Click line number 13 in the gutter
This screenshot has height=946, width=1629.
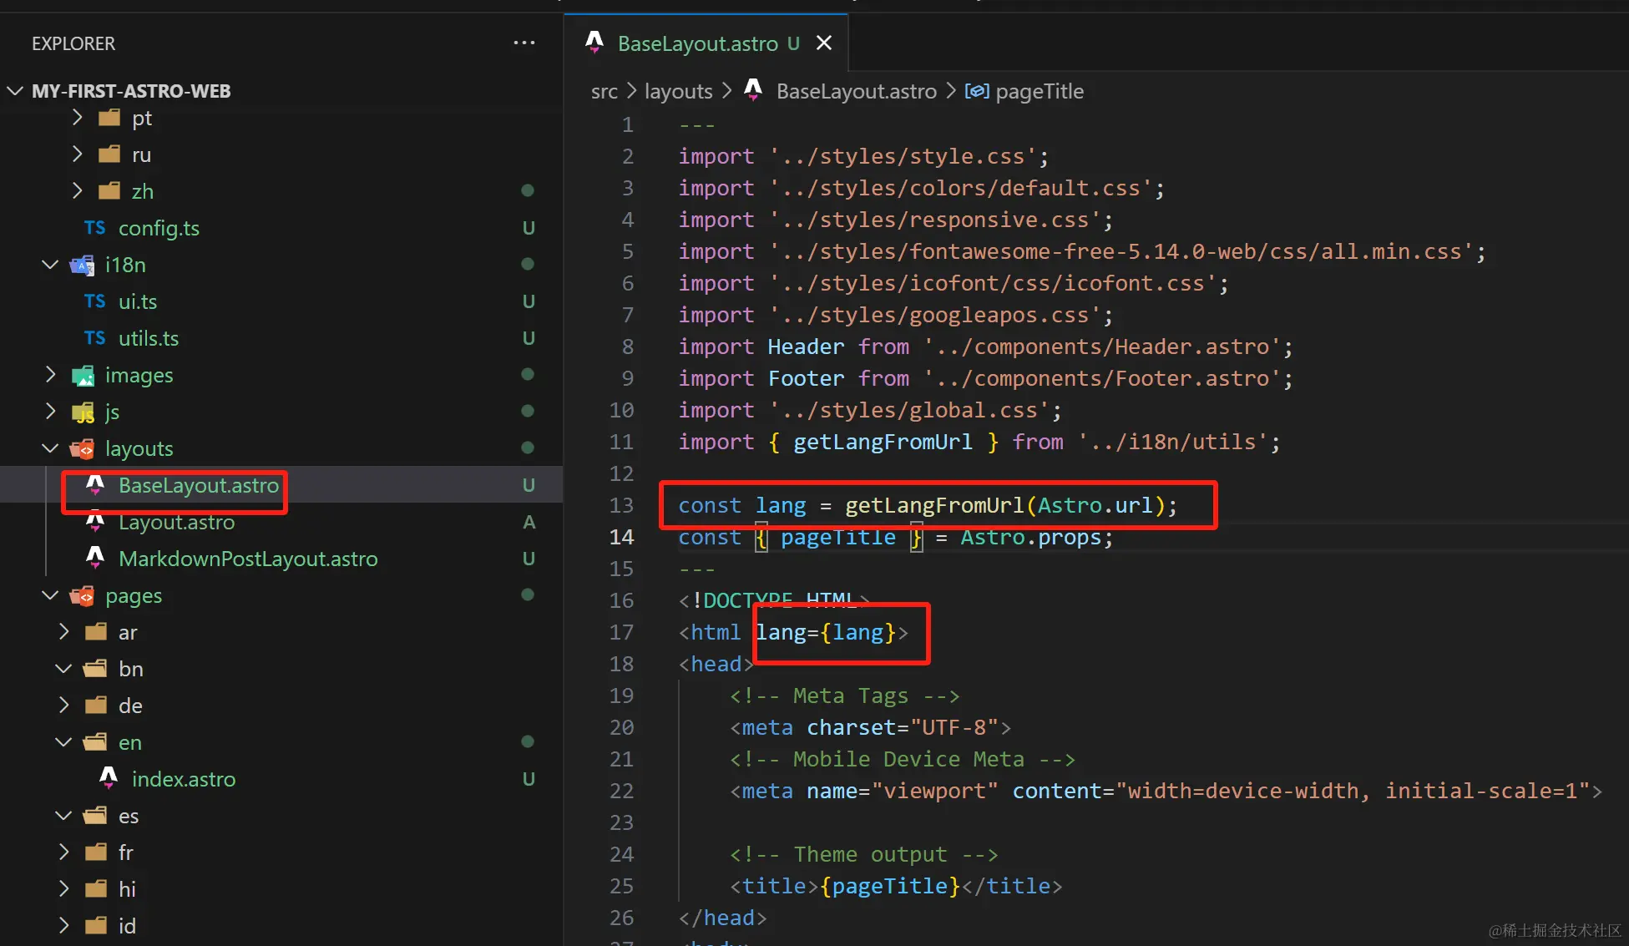click(x=621, y=505)
